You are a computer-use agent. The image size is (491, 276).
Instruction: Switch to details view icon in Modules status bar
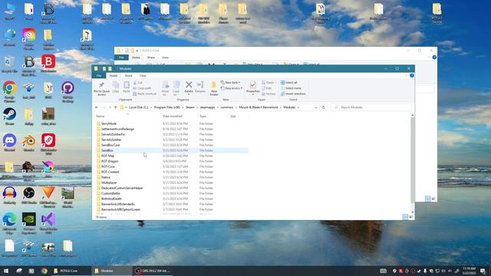(405, 217)
